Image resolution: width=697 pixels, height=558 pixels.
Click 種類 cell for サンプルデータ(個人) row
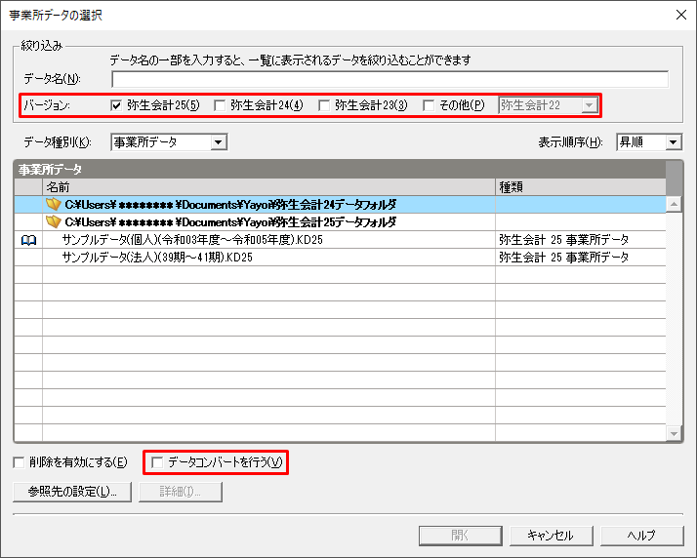pos(581,239)
